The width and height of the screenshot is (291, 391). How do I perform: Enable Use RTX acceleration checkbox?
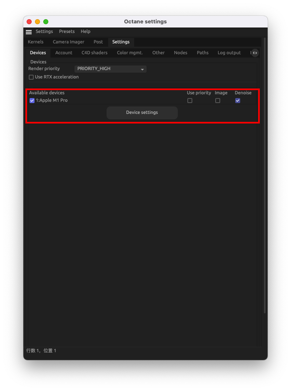(31, 77)
